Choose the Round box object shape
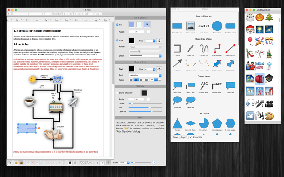The height and width of the screenshot is (177, 284). [x=231, y=26]
